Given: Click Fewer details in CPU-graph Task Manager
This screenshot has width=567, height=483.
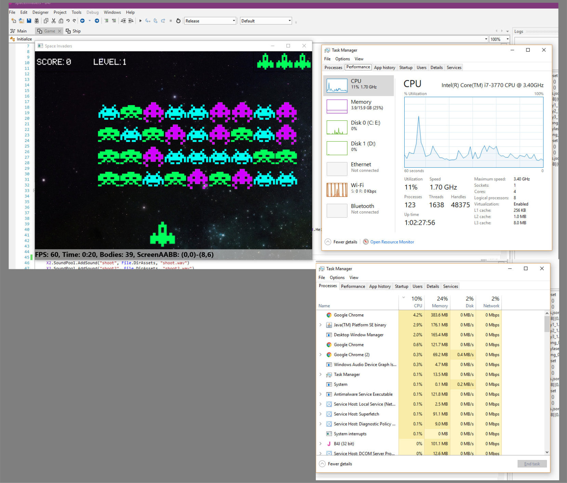Looking at the screenshot, I should (341, 242).
